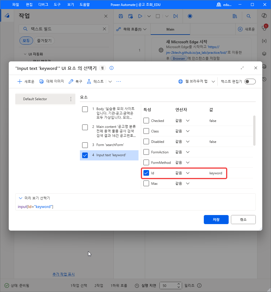Toggle the 텍스트 편집기 switch

click(250, 81)
